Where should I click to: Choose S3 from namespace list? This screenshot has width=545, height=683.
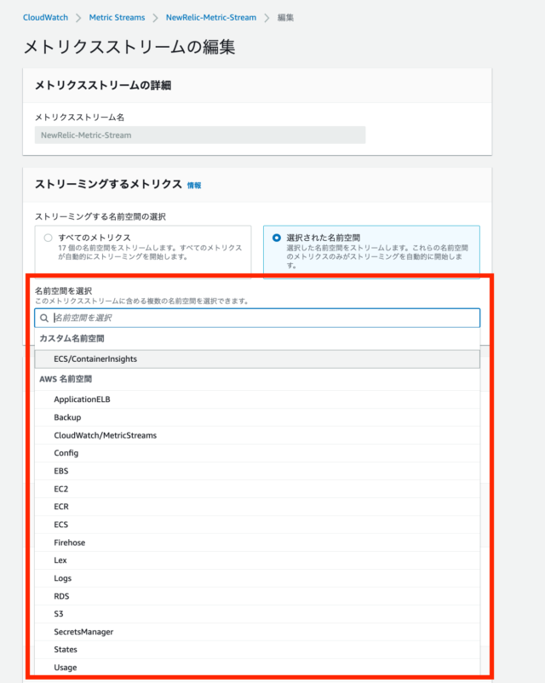(257, 614)
